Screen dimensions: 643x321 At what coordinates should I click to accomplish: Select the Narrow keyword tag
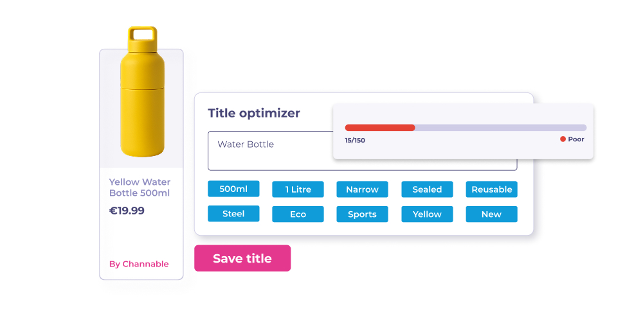362,189
